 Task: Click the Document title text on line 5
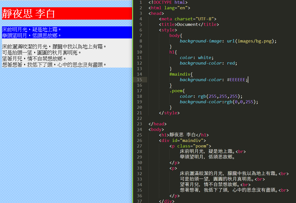point(188,24)
